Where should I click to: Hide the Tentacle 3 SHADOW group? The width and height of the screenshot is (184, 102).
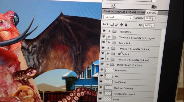coord(102,58)
